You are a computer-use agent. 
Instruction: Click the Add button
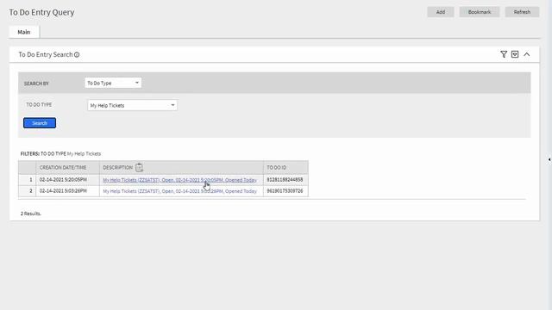coord(441,12)
